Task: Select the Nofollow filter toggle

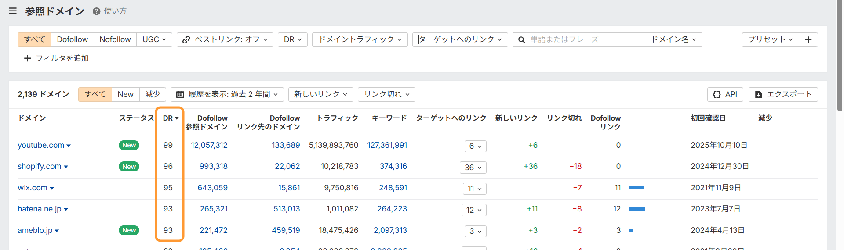Action: (115, 39)
